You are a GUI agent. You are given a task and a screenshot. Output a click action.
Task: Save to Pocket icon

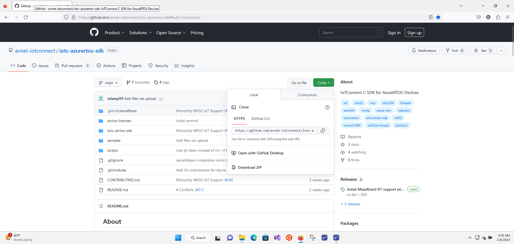(x=479, y=17)
